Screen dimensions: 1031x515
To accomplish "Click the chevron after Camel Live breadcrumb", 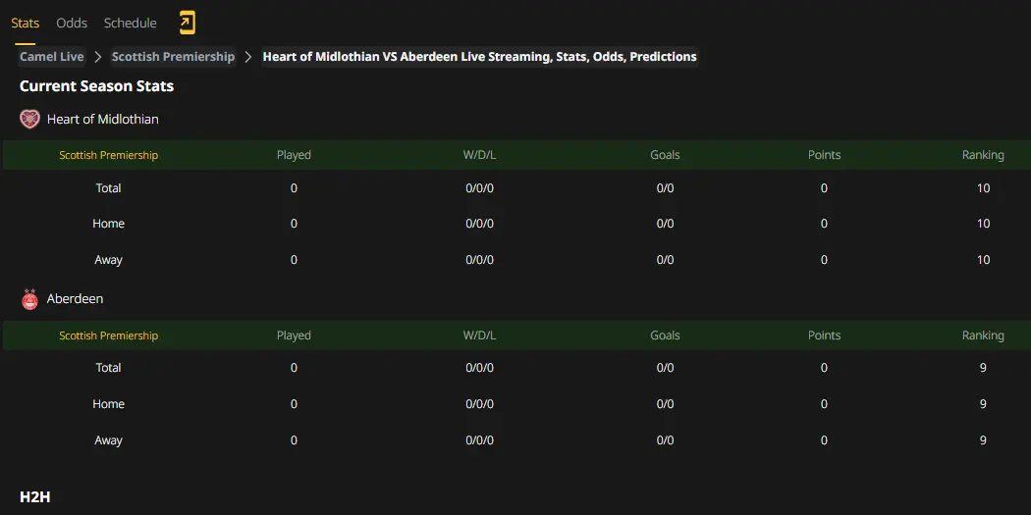I will 98,57.
